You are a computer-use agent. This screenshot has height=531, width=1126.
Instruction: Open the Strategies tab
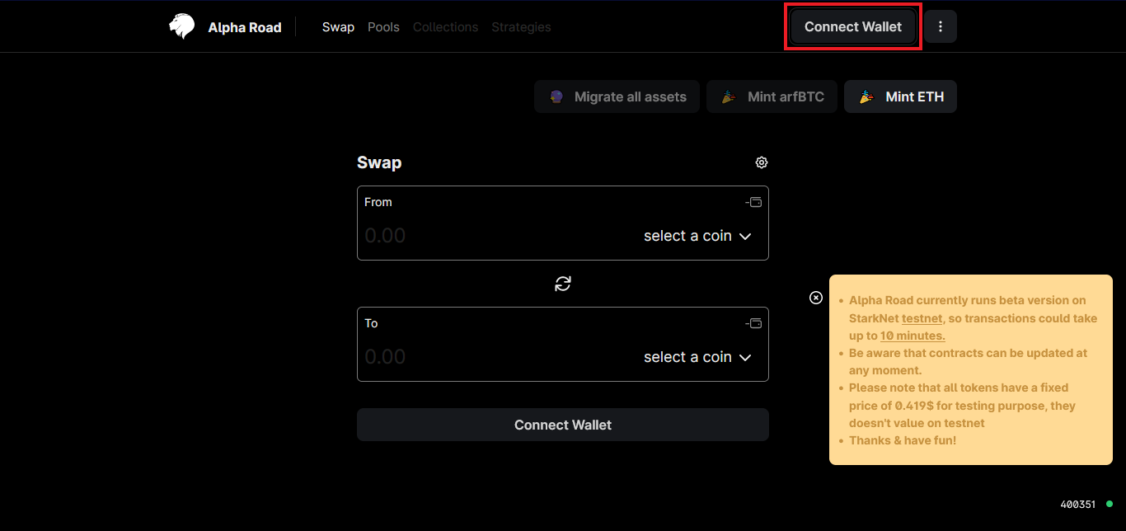521,27
